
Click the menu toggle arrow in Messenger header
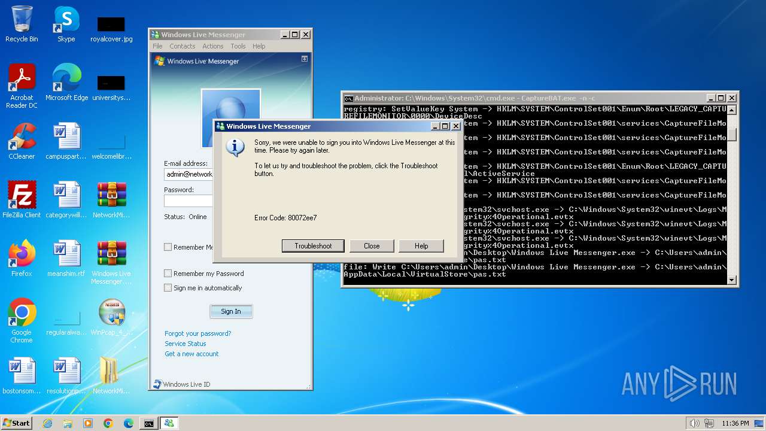(305, 59)
